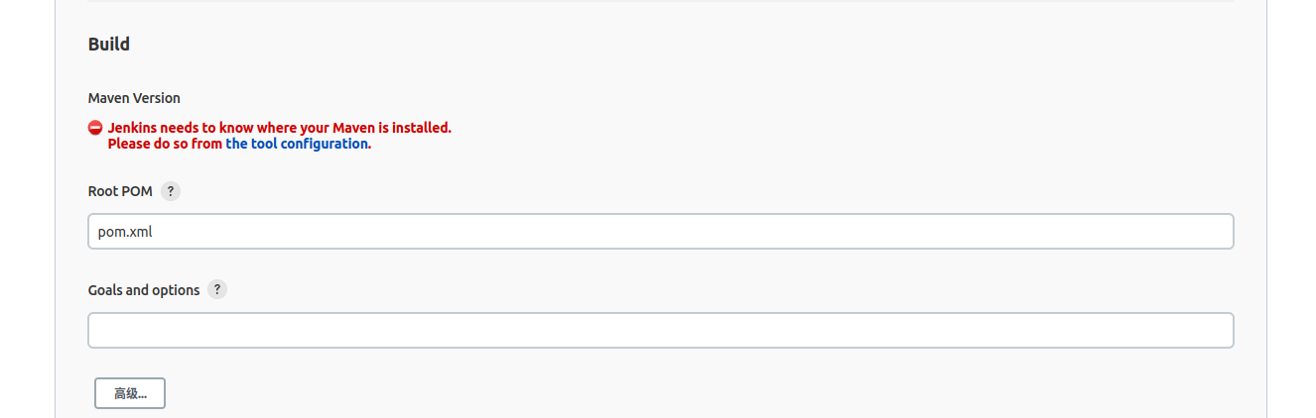Show help via question mark beside Goals and options
Image resolution: width=1316 pixels, height=418 pixels.
click(217, 290)
